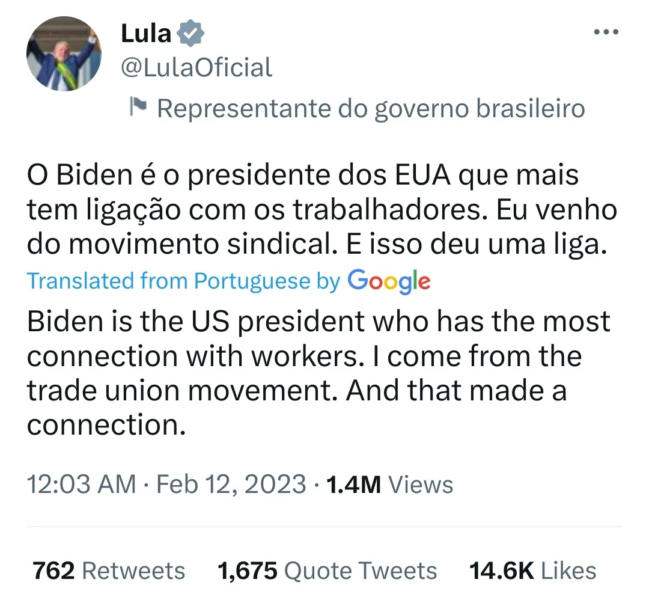Open the three-dot more options menu
Viewport: 649px width, 612px height.
pos(606,31)
